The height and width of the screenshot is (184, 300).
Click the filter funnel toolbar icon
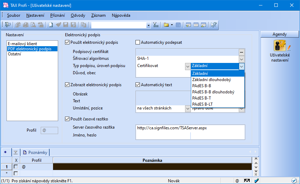156,25
